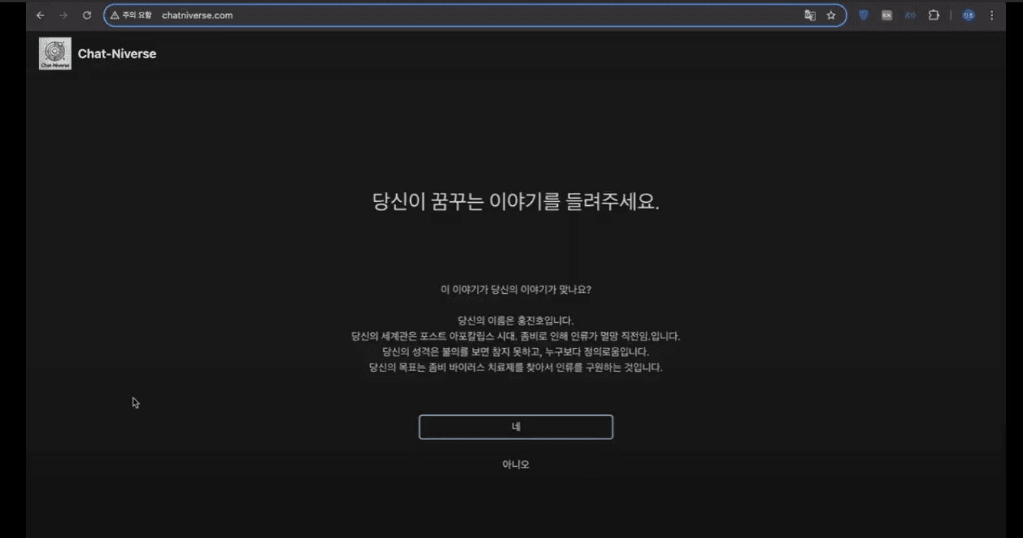Click the question 이 이야기가 당신의 이야기가 맞나요?
Screen dimensions: 1023x538
point(516,290)
